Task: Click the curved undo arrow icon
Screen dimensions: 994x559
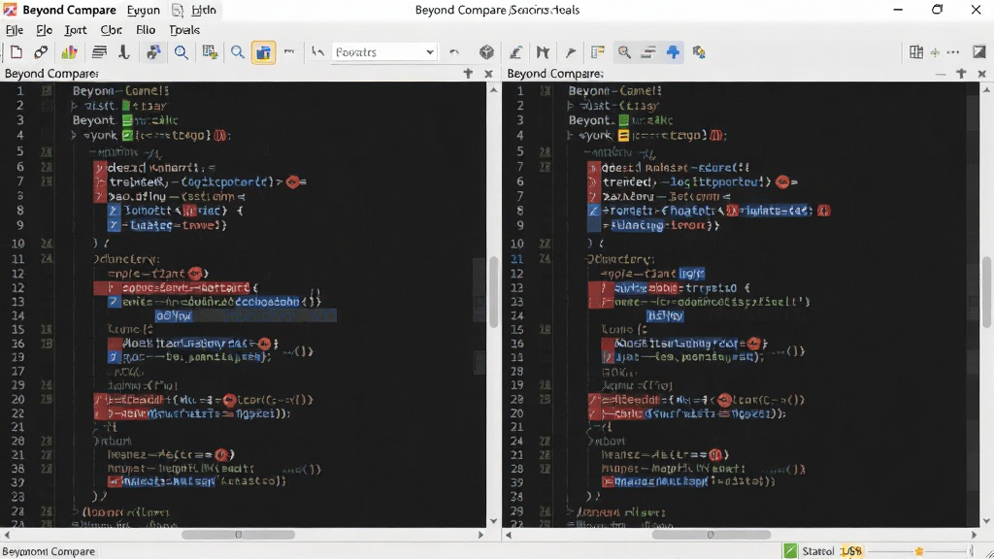Action: (x=454, y=52)
